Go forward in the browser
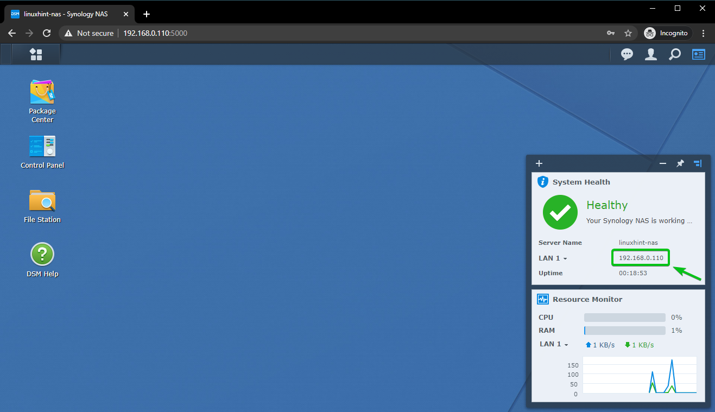Image resolution: width=715 pixels, height=412 pixels. [x=29, y=33]
